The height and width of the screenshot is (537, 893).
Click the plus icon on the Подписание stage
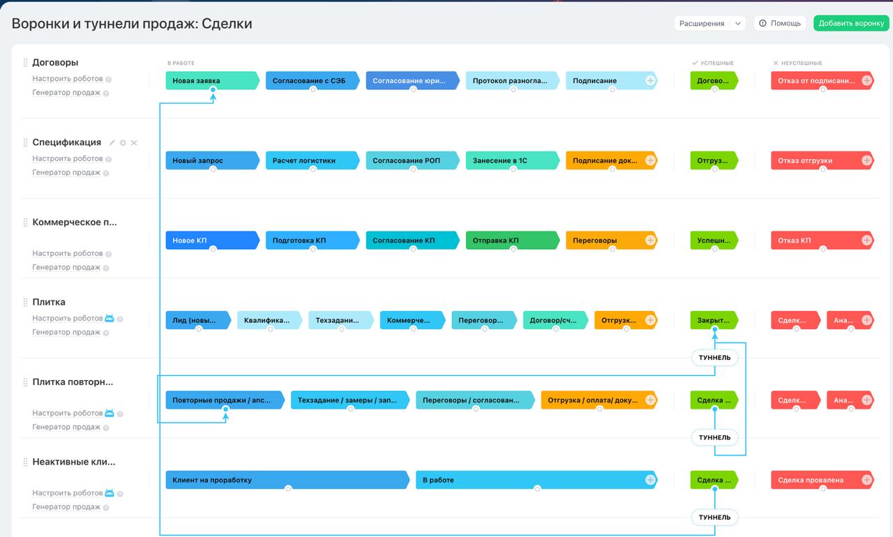[650, 81]
